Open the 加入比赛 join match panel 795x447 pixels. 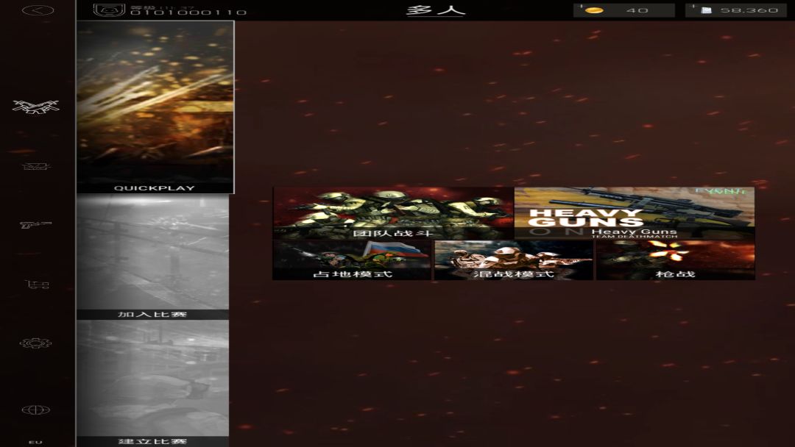[152, 257]
